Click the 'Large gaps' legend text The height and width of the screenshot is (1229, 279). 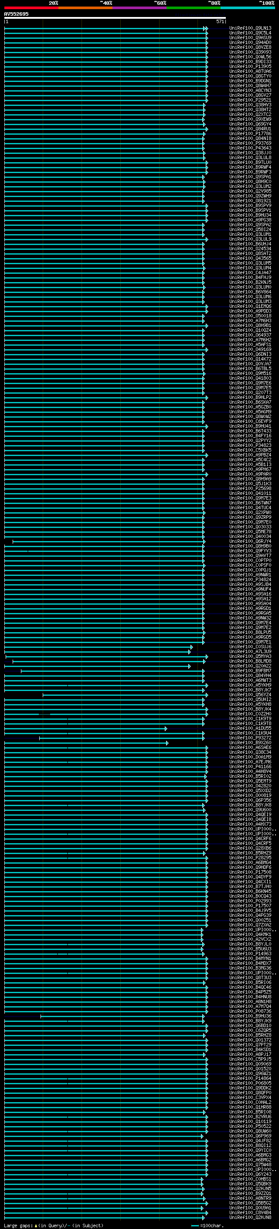pos(18,1226)
